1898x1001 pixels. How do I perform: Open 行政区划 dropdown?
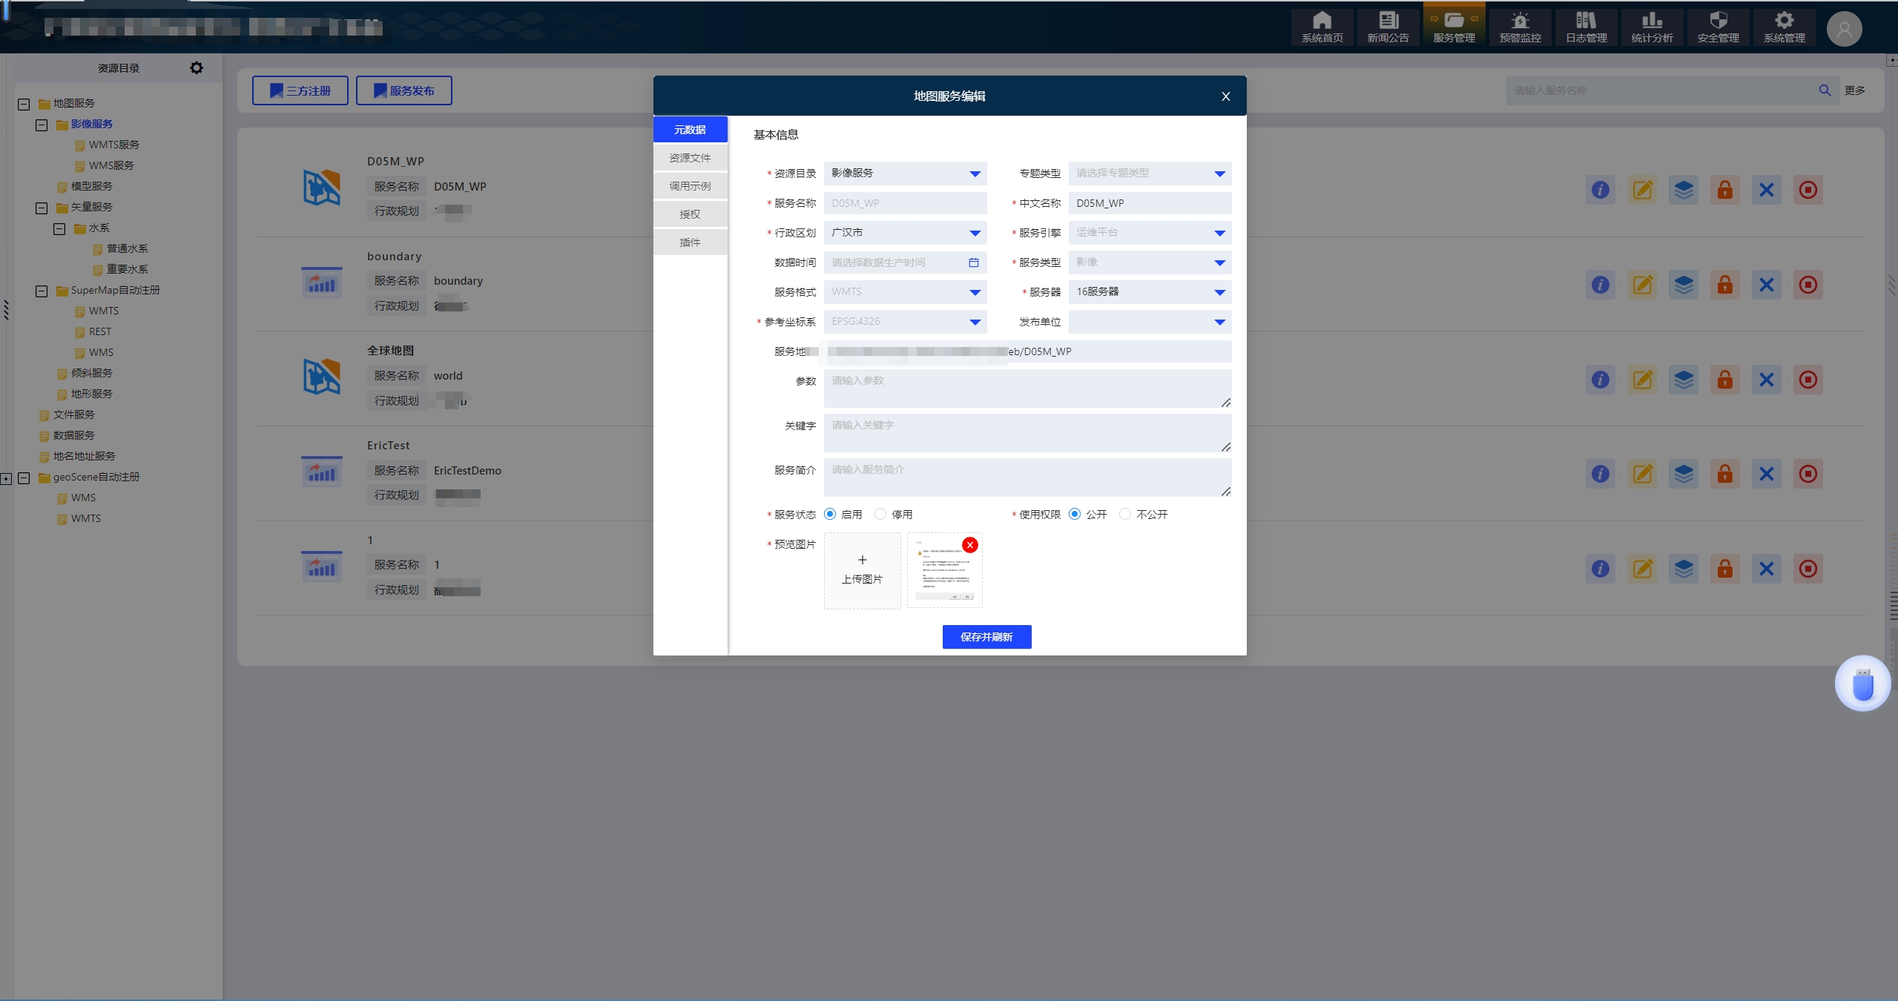tap(905, 233)
